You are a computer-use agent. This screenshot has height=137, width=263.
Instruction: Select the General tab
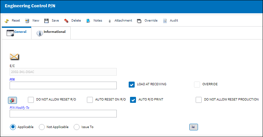[x=17, y=33]
